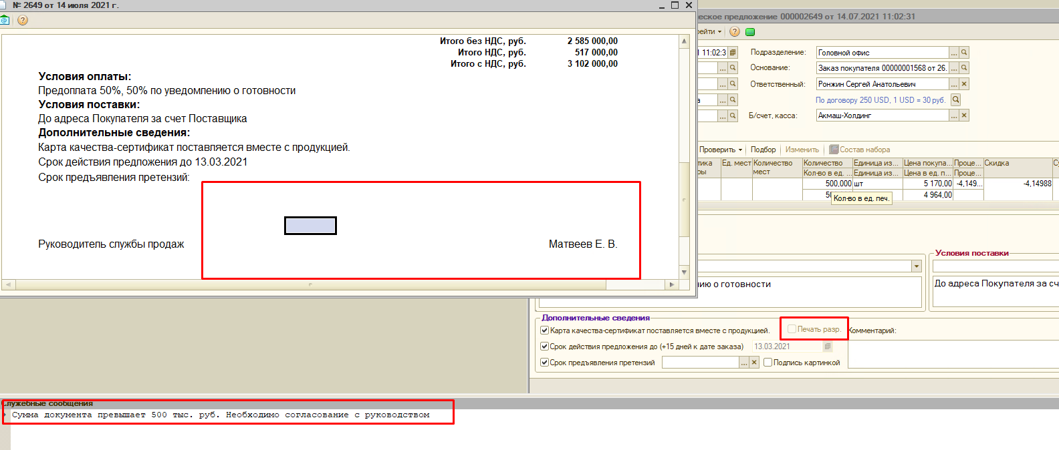Viewport: 1059px width, 450px height.
Task: Clear the Ответственный field with X
Action: [x=964, y=83]
